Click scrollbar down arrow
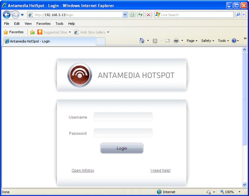 coord(244,184)
